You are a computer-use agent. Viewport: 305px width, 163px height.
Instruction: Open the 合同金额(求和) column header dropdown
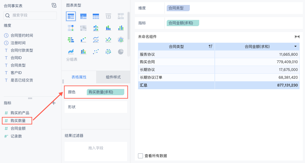click(295, 46)
